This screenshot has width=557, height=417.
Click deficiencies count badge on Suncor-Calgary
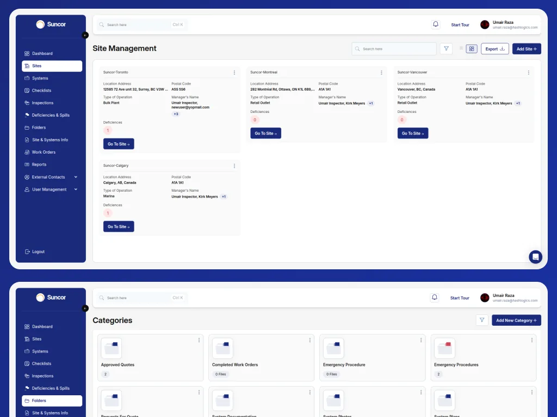(x=108, y=213)
